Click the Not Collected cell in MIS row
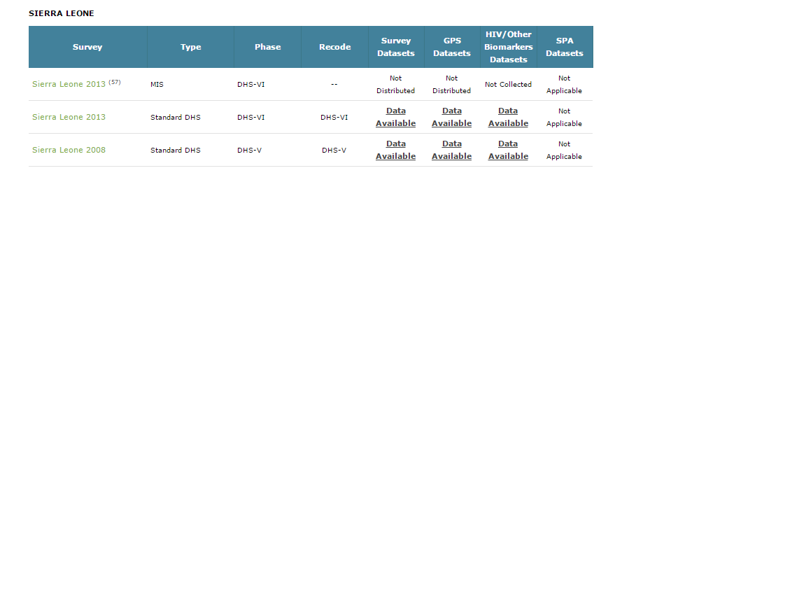806x605 pixels. coord(508,84)
